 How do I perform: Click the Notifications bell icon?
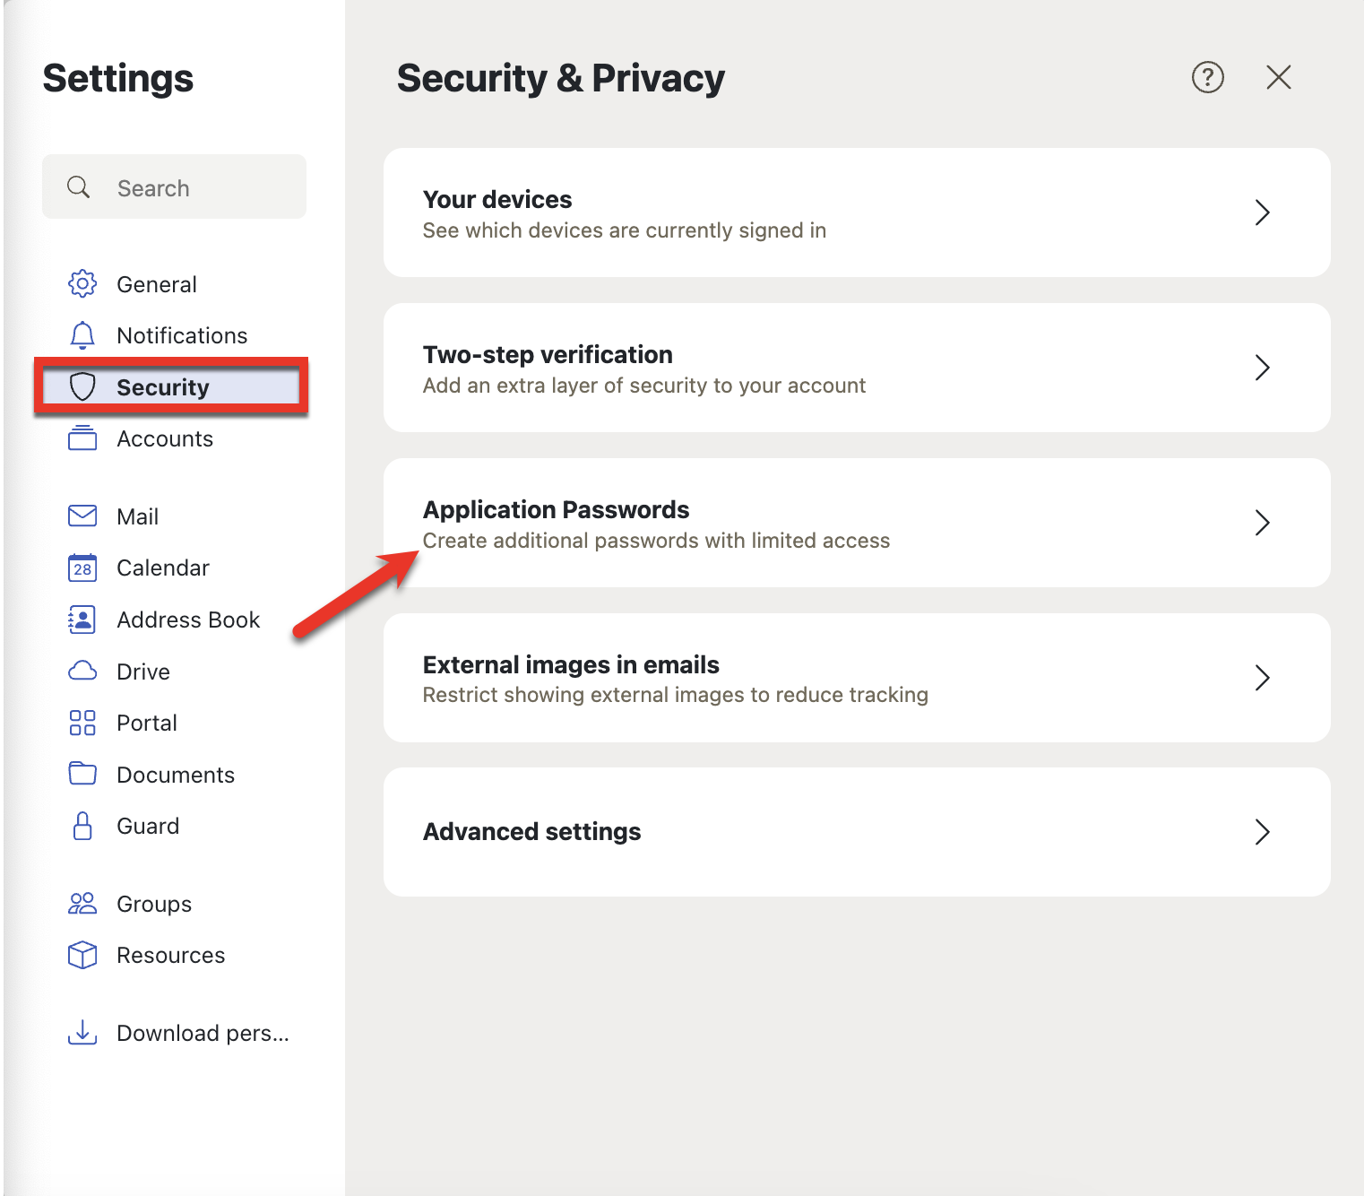(82, 334)
